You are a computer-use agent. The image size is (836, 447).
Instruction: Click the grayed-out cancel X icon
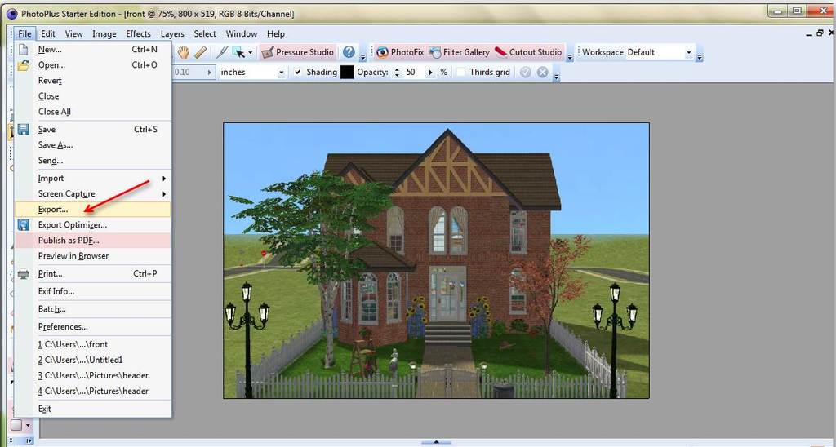click(x=542, y=72)
